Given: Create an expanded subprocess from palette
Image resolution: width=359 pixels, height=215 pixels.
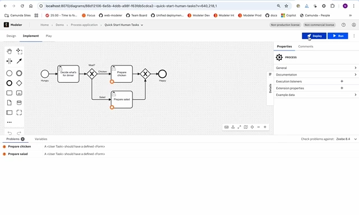Looking at the screenshot, I should click(x=19, y=93).
